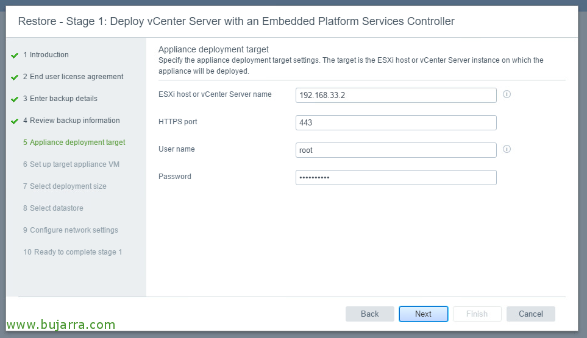Open the 1 Introduction step
The width and height of the screenshot is (587, 338).
(46, 55)
